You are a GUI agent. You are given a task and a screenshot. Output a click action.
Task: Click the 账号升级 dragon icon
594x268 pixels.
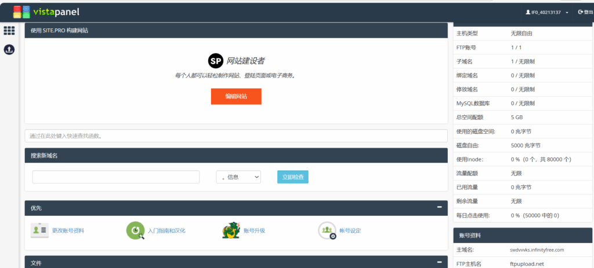coord(231,230)
